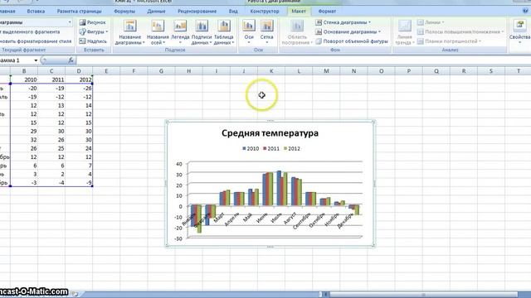Select column header T
Image resolution: width=531 pixels, height=298 pixels.
pos(518,71)
